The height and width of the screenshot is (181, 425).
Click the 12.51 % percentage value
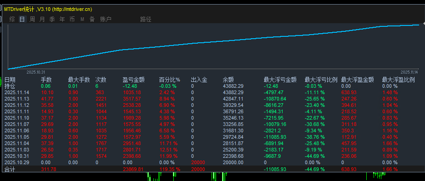[168, 150]
